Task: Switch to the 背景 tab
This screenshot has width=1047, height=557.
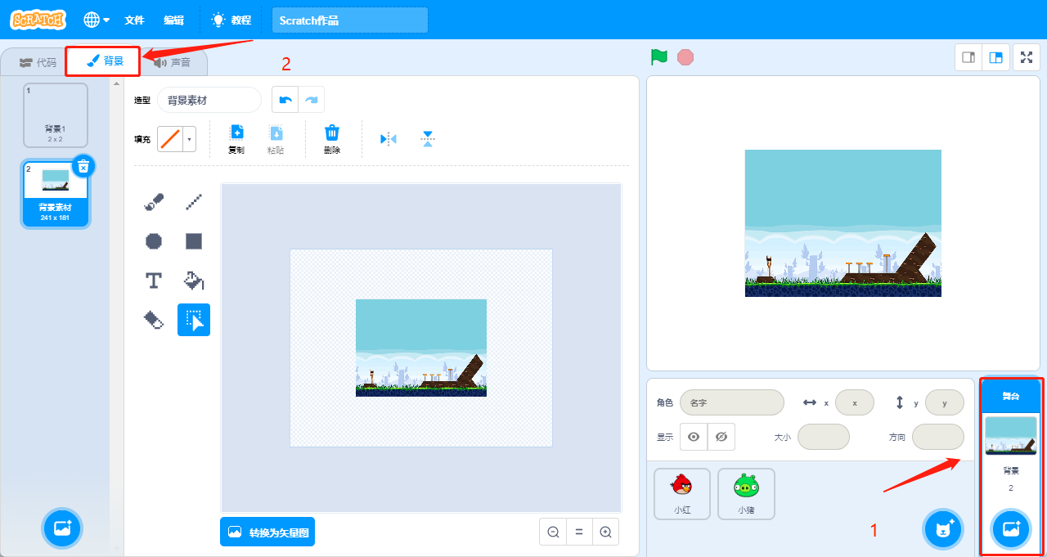Action: (x=104, y=61)
